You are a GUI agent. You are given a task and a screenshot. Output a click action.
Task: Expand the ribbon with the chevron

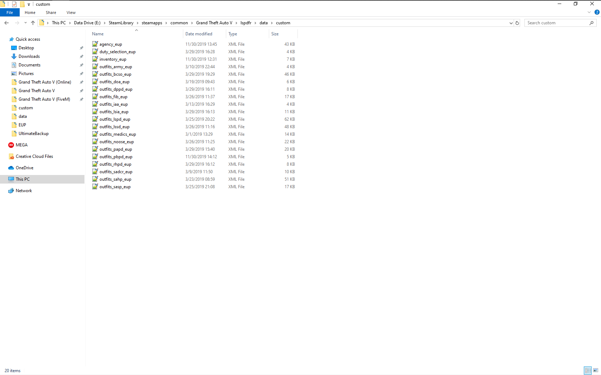(x=589, y=12)
